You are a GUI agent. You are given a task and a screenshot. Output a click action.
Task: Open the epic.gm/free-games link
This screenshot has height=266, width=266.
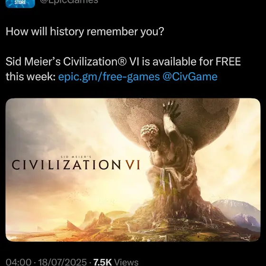click(x=109, y=76)
